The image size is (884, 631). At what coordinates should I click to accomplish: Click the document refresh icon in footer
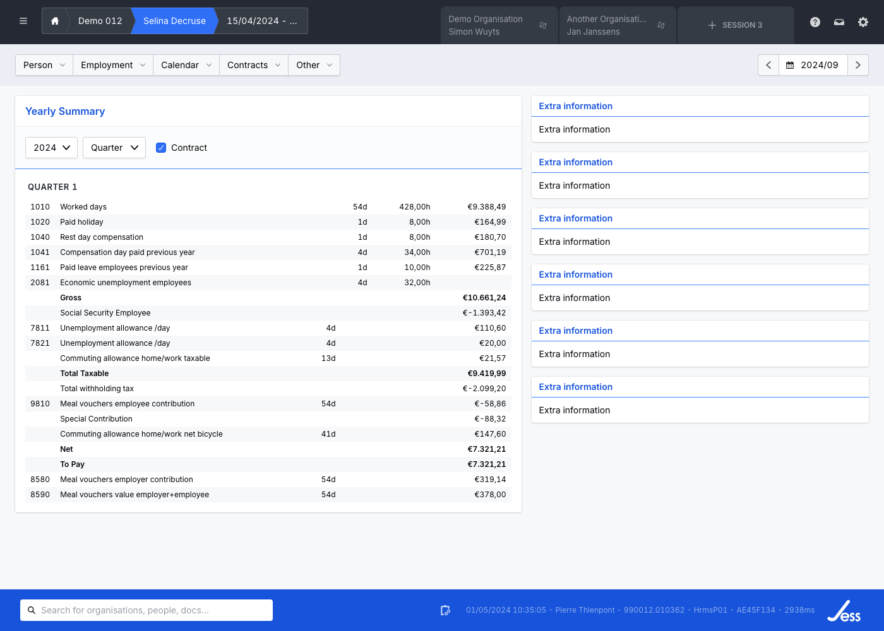click(x=445, y=610)
